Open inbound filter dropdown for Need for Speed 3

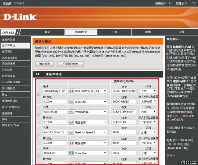148,143
